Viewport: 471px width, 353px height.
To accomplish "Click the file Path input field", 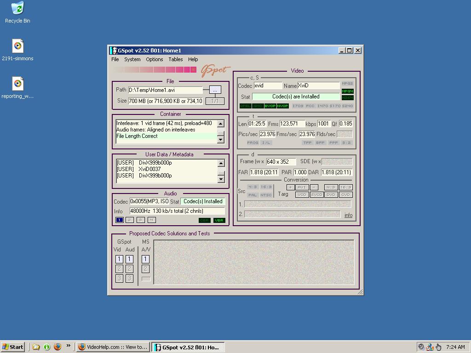I will pyautogui.click(x=166, y=90).
